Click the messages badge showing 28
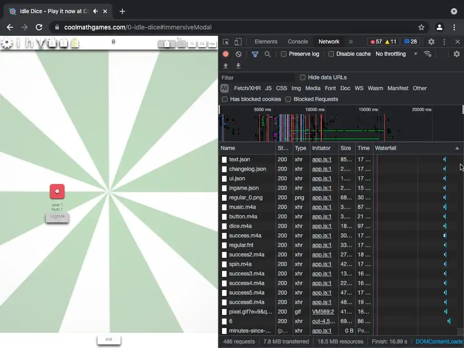 click(411, 42)
